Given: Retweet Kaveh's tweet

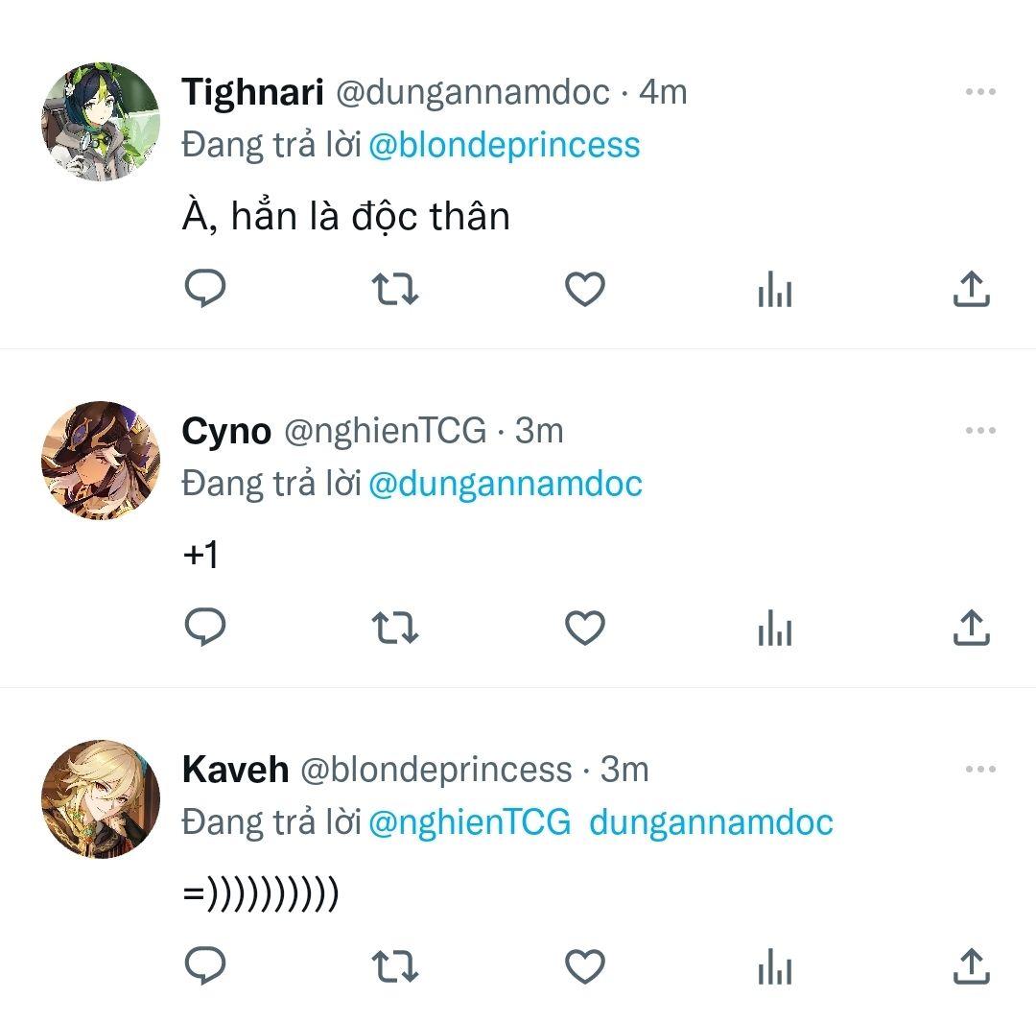Looking at the screenshot, I should tap(394, 966).
